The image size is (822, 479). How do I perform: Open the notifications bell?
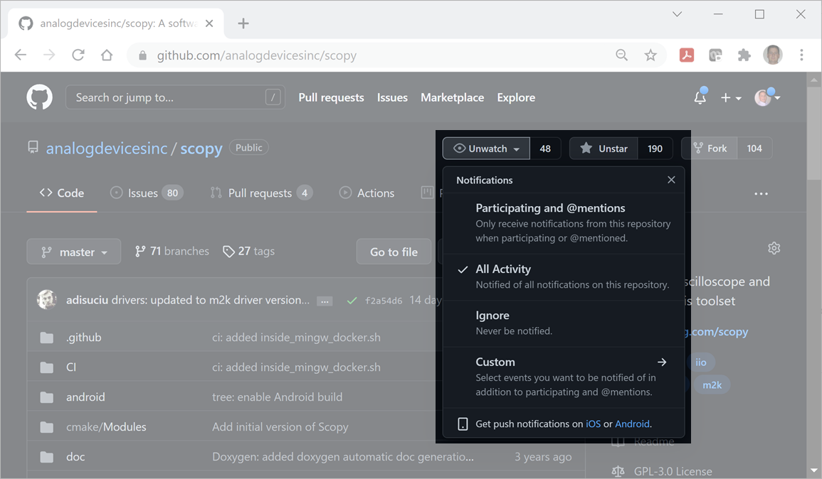(x=700, y=97)
